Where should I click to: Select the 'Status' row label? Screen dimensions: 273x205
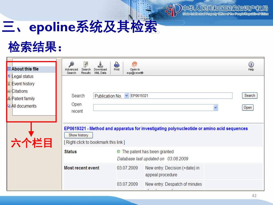(x=70, y=152)
